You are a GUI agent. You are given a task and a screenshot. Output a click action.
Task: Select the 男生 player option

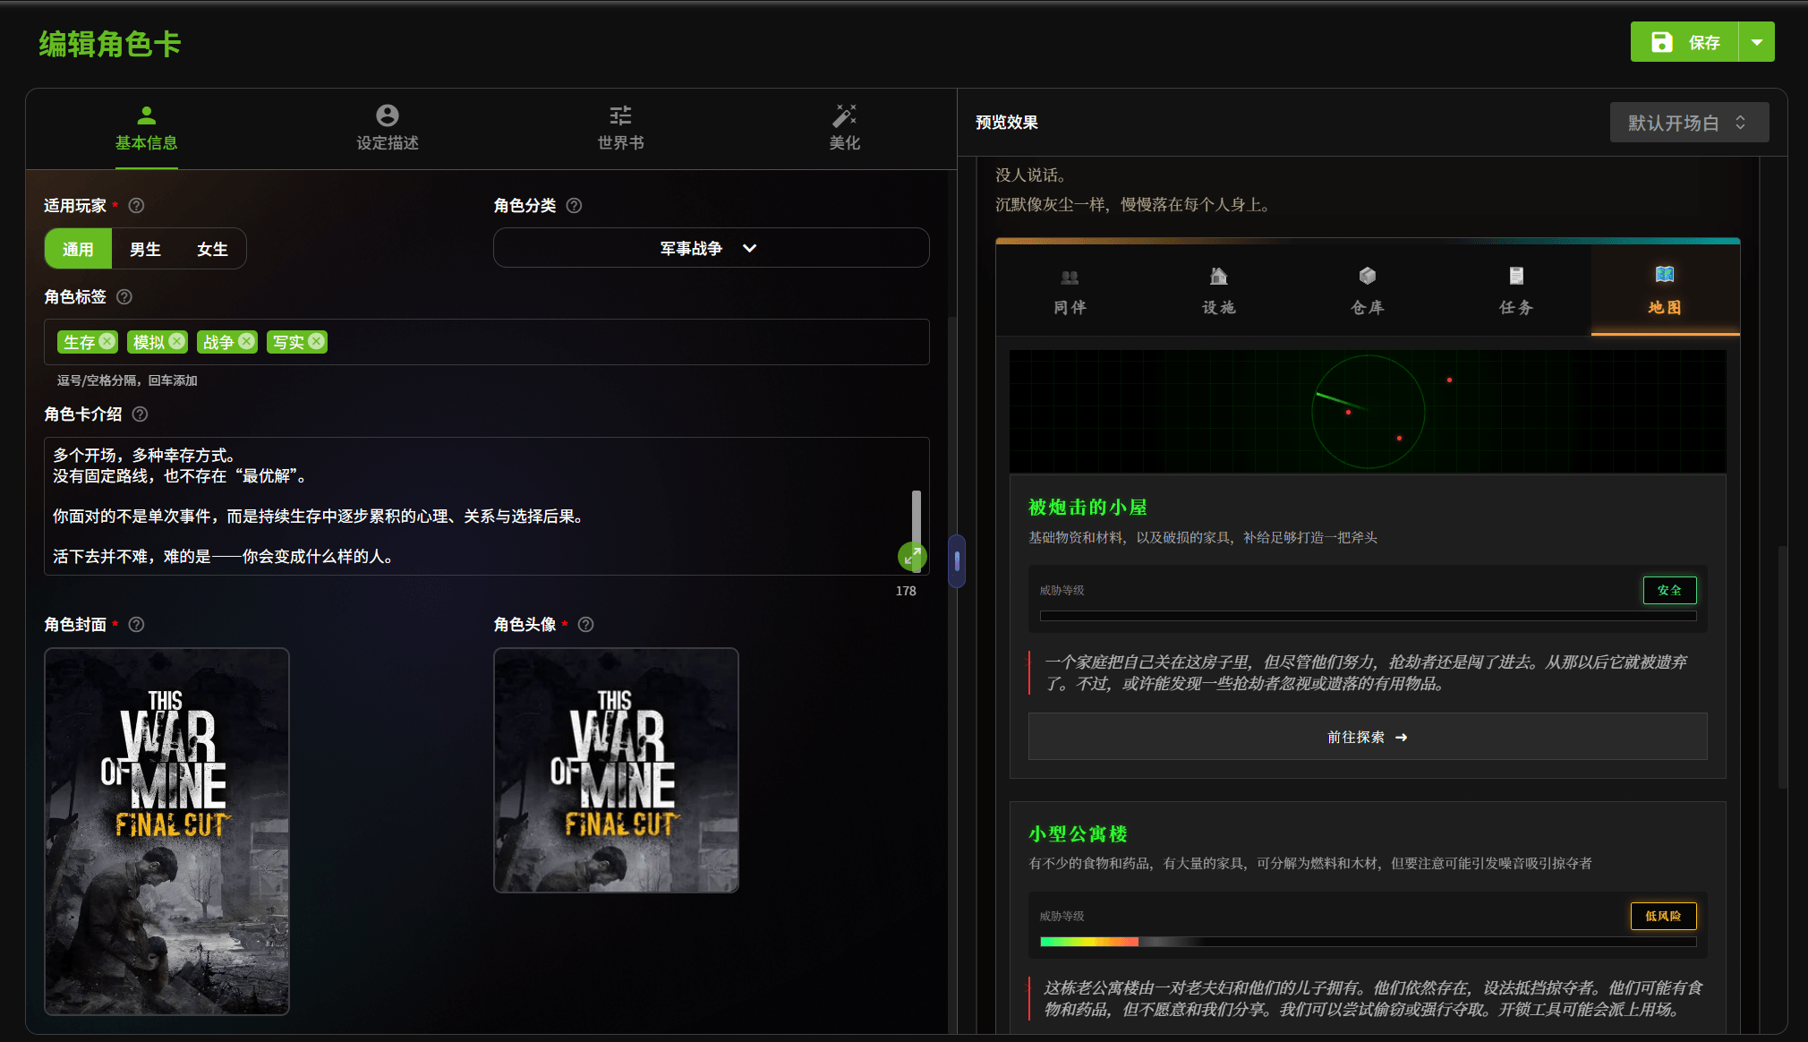point(144,249)
